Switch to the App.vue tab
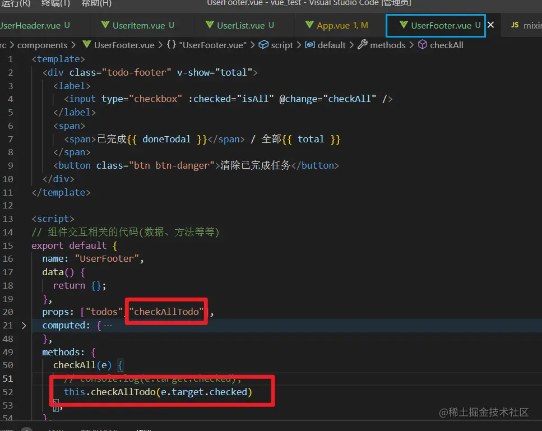The width and height of the screenshot is (542, 431). (337, 26)
